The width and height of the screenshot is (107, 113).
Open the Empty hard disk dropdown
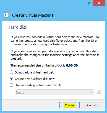point(54,92)
